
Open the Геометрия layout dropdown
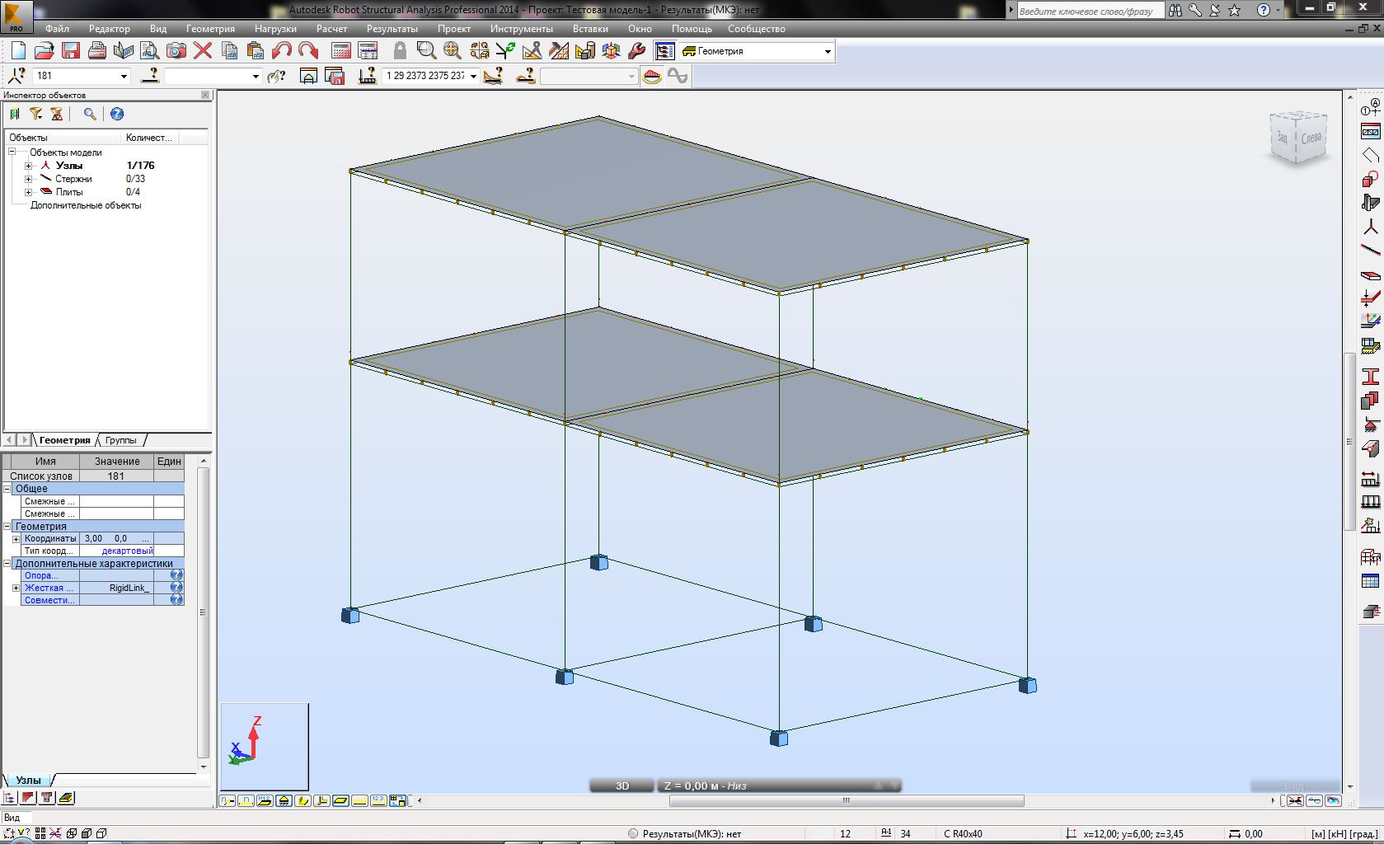(x=828, y=52)
